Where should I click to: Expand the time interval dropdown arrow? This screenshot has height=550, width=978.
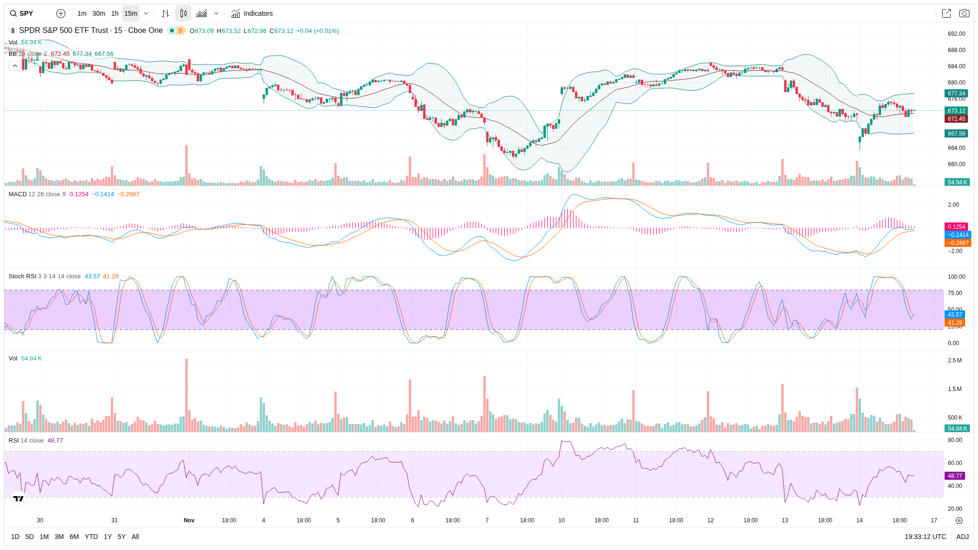146,13
